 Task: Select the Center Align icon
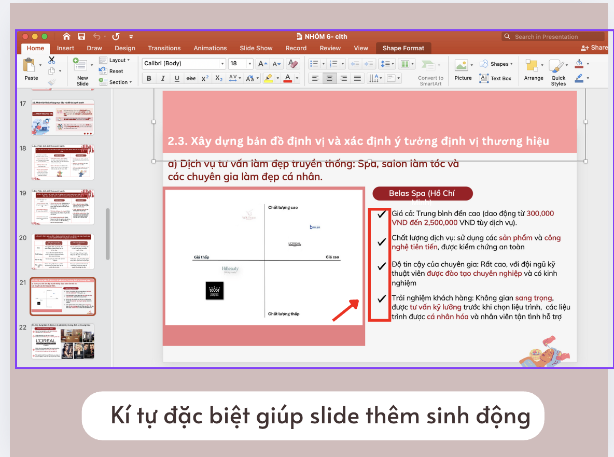329,78
